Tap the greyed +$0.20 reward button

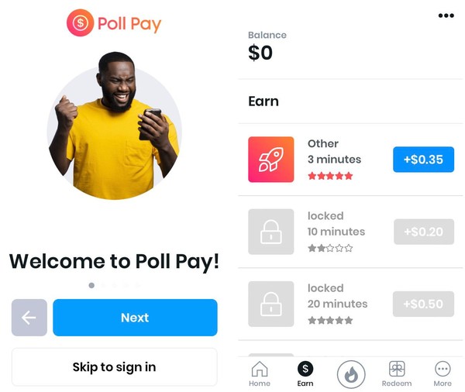[424, 232]
